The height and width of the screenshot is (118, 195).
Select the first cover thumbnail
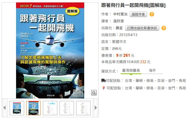(x=17, y=108)
